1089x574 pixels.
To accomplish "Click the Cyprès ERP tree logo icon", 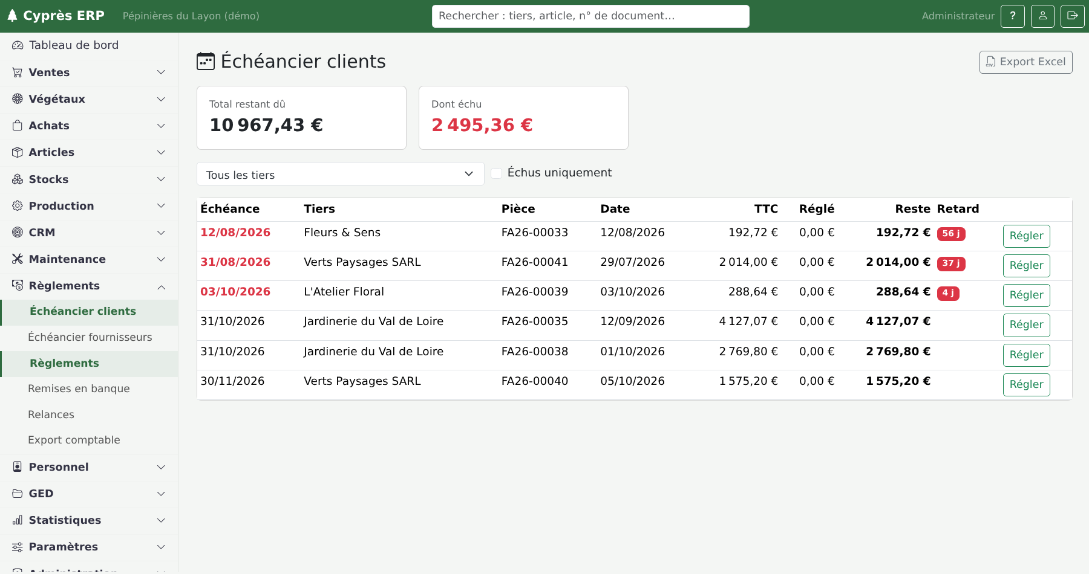I will [x=12, y=16].
